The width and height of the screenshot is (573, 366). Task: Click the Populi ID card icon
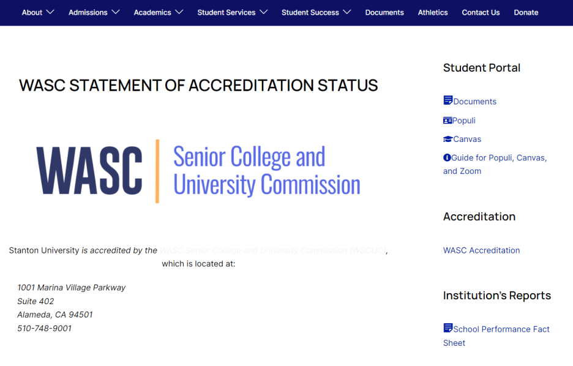(448, 120)
